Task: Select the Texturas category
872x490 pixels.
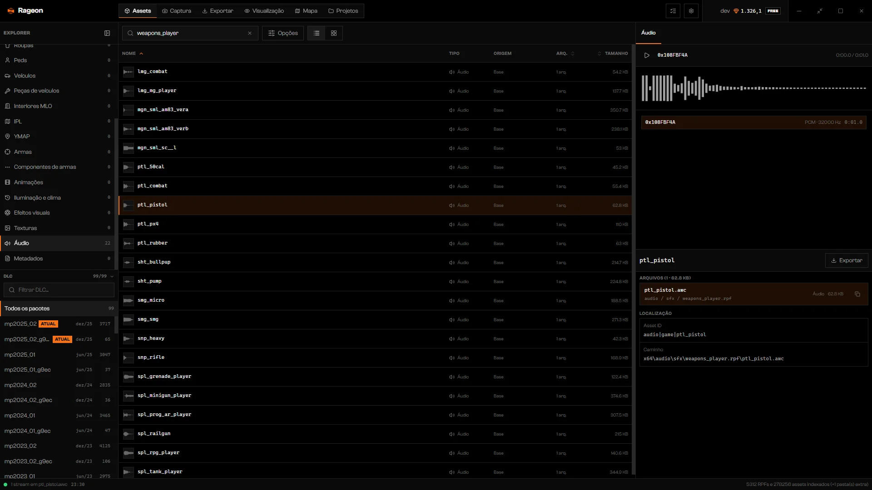Action: coord(57,228)
